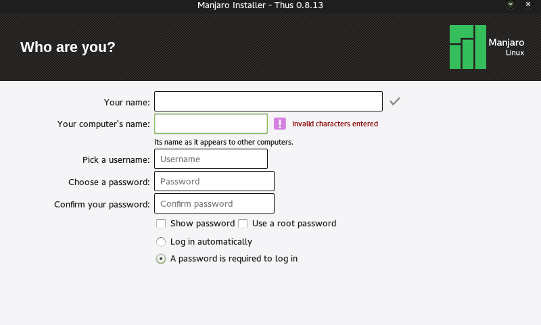Click the green Manjaro logo

[468, 47]
